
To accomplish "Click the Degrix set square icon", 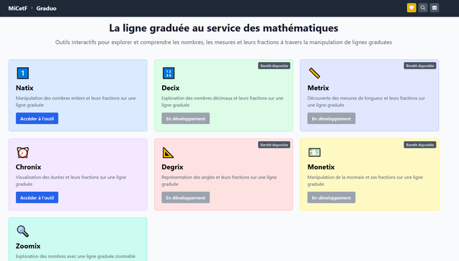I will (168, 152).
